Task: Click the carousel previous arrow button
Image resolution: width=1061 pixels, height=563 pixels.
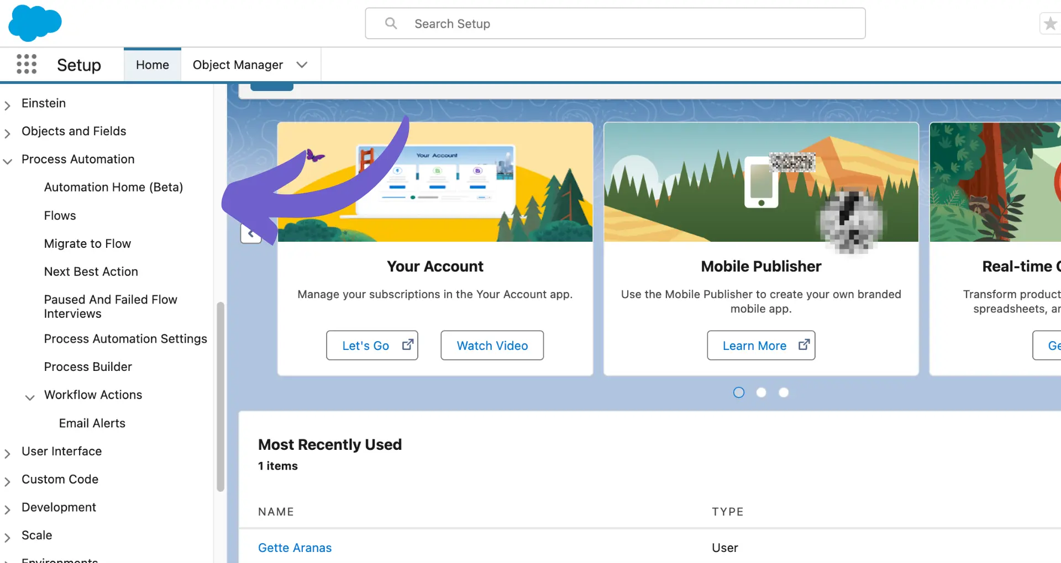Action: 251,233
